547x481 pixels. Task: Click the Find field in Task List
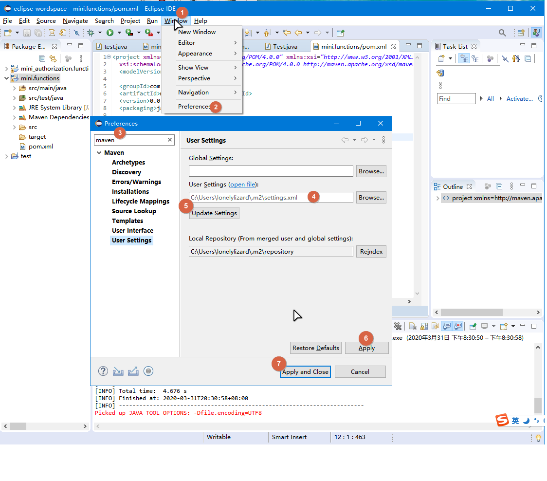(456, 99)
